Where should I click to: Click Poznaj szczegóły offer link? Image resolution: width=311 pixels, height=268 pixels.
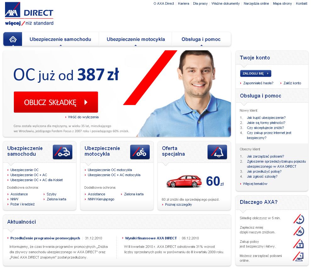pyautogui.click(x=178, y=204)
